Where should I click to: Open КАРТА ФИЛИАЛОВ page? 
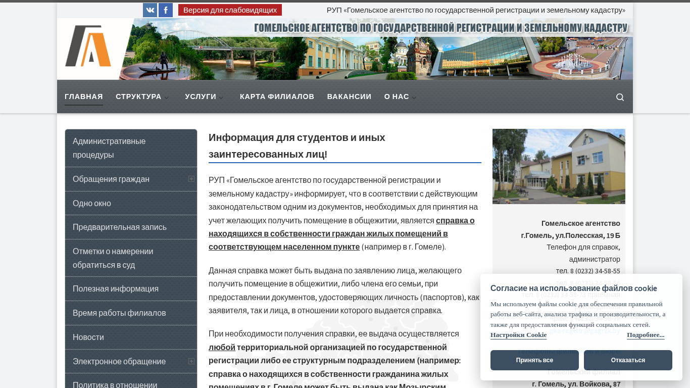(x=277, y=96)
